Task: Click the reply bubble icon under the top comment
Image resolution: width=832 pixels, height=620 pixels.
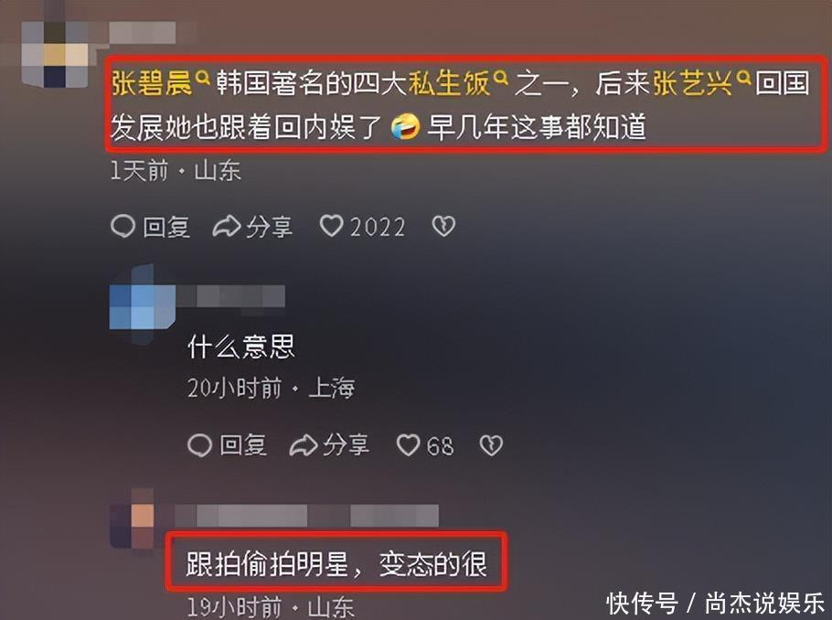Action: click(123, 226)
